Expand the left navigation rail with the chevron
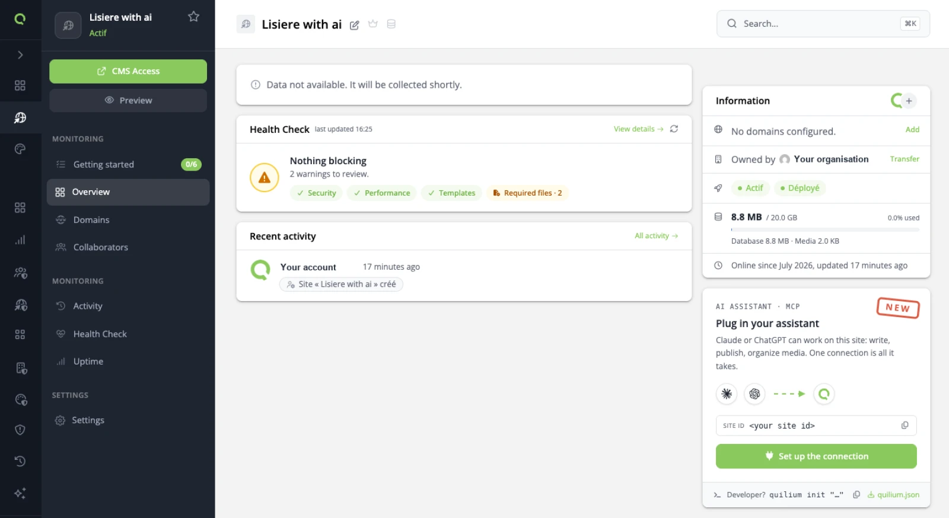The width and height of the screenshot is (949, 518). [x=20, y=55]
